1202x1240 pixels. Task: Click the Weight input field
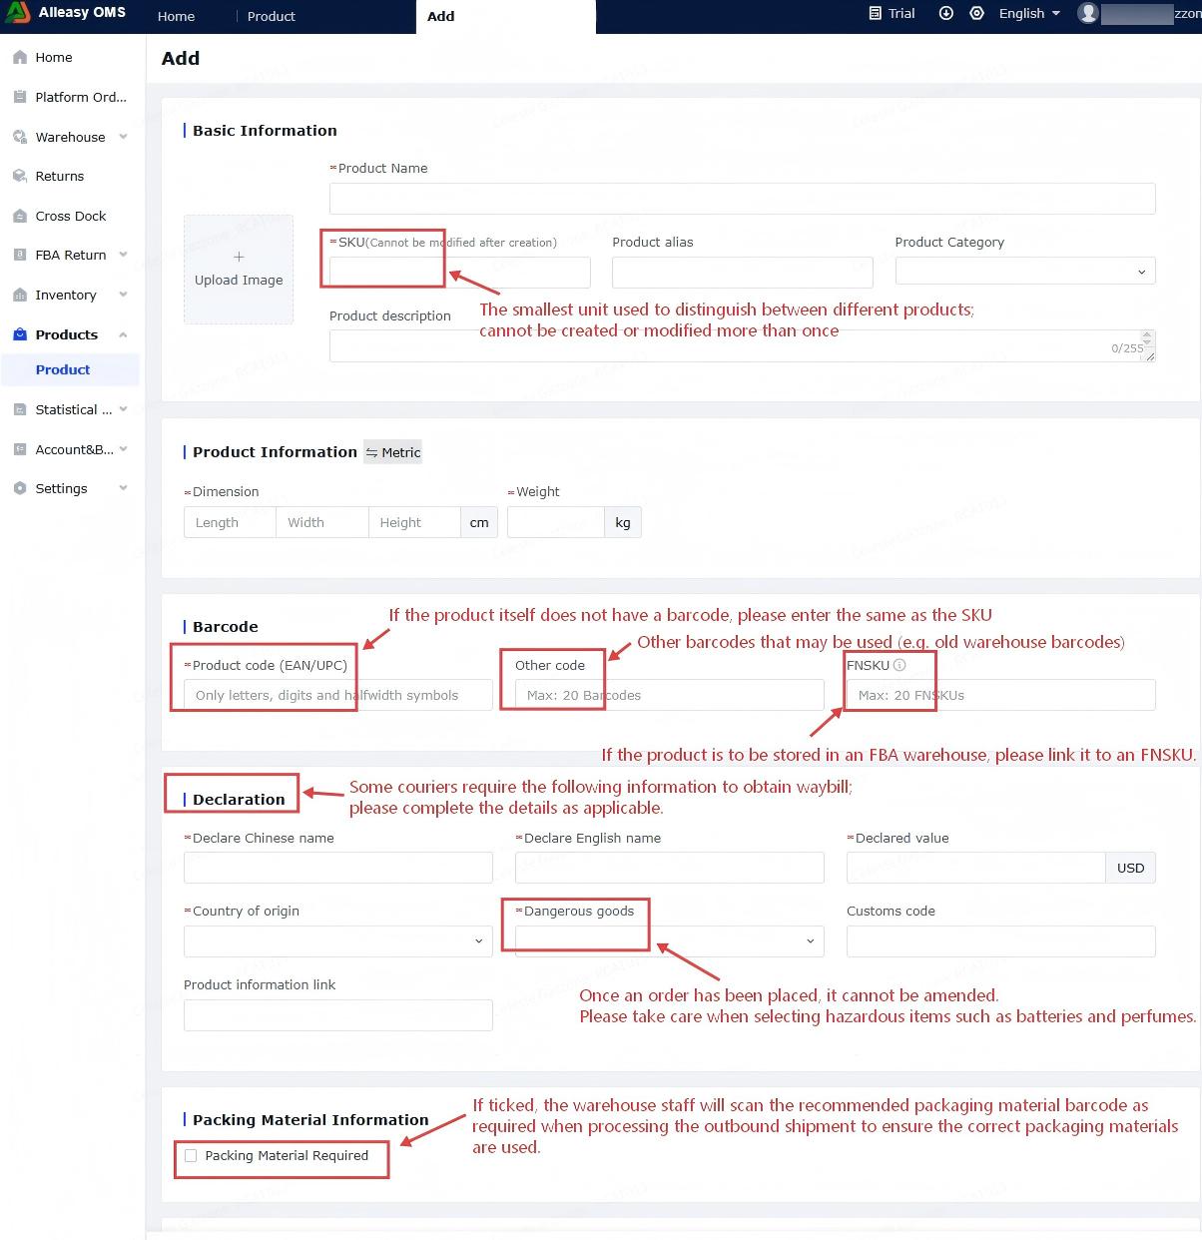coord(556,522)
